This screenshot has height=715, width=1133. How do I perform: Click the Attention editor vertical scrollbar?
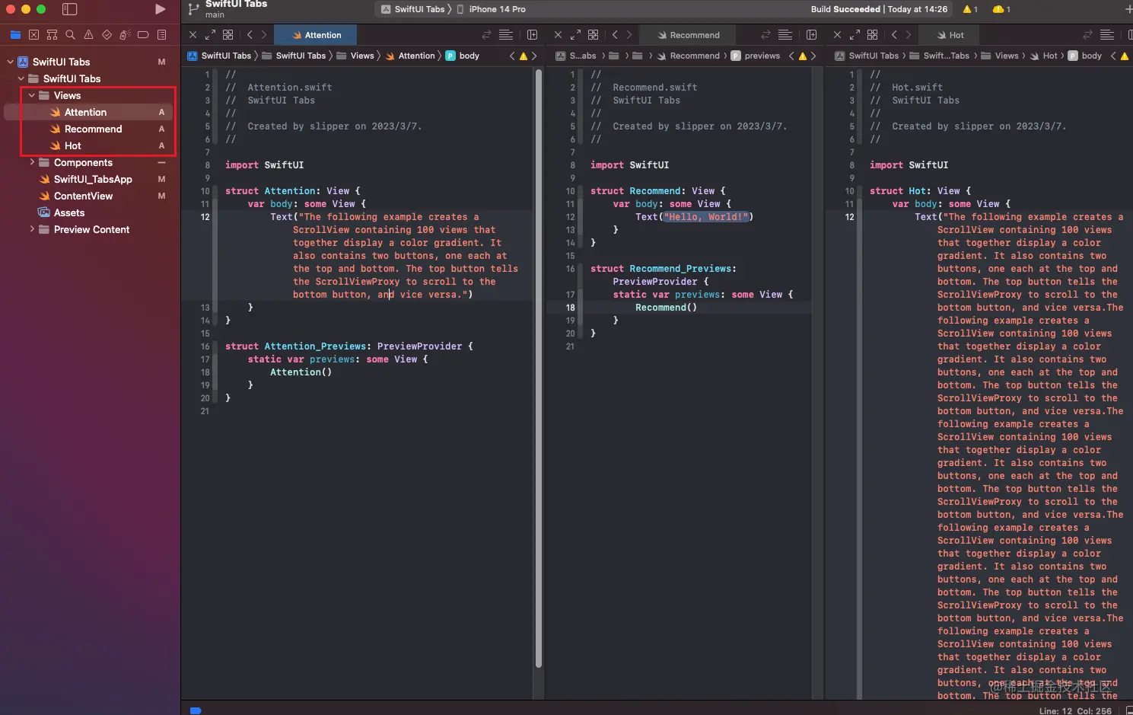click(539, 369)
